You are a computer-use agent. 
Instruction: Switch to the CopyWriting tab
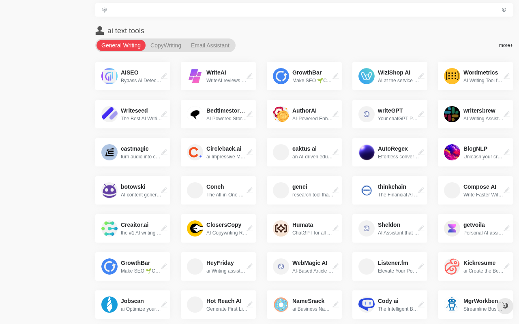pyautogui.click(x=166, y=45)
